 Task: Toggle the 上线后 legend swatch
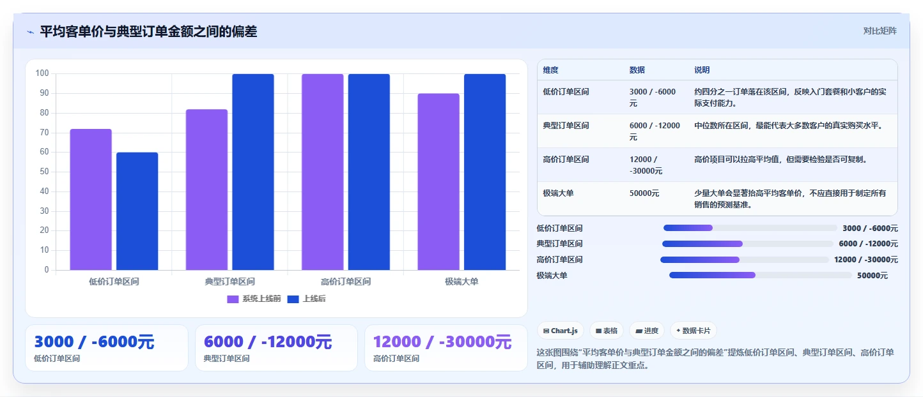click(x=293, y=299)
